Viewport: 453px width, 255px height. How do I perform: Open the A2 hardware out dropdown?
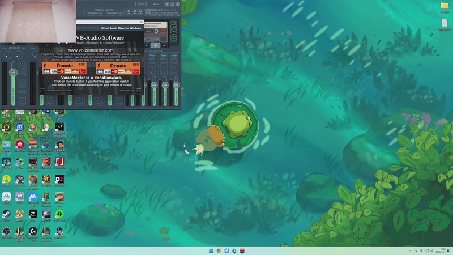click(135, 12)
